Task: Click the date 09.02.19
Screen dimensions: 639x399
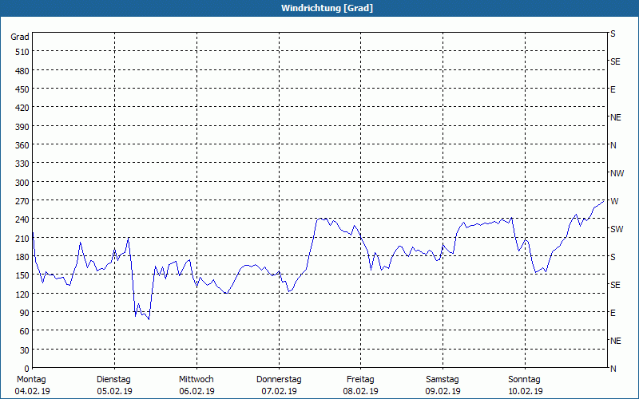Action: pos(443,391)
